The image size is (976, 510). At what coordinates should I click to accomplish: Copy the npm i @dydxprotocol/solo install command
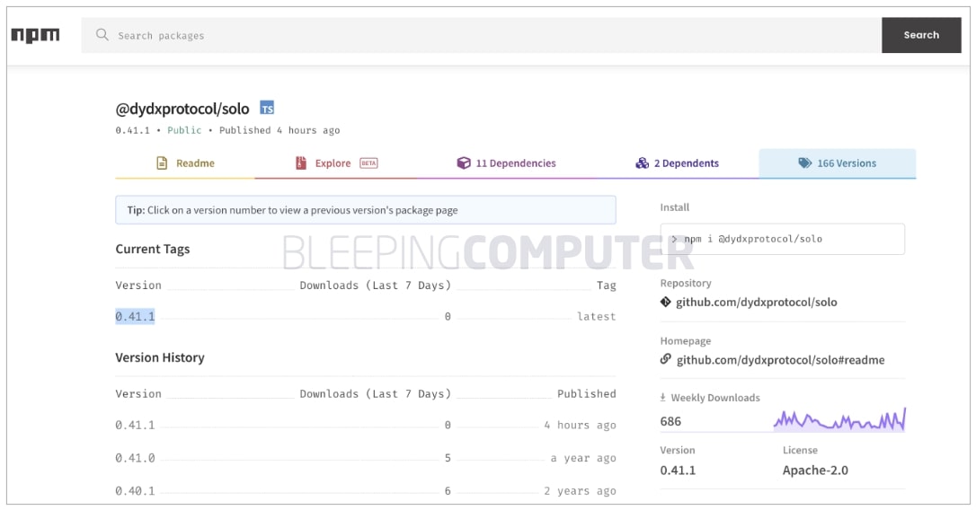pos(783,239)
